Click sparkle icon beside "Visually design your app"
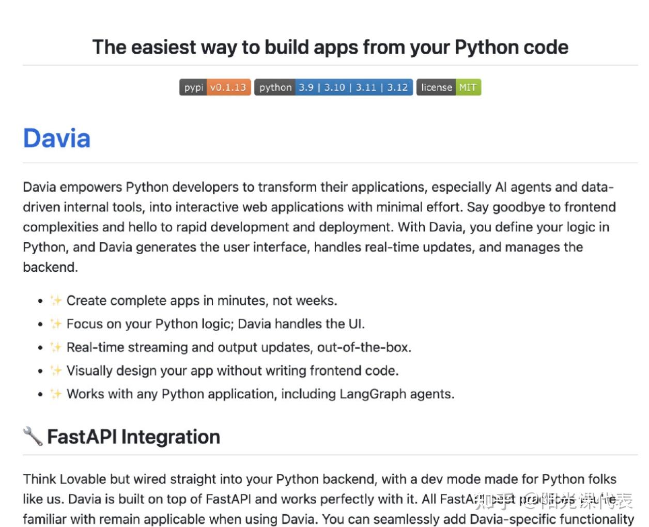 point(56,370)
